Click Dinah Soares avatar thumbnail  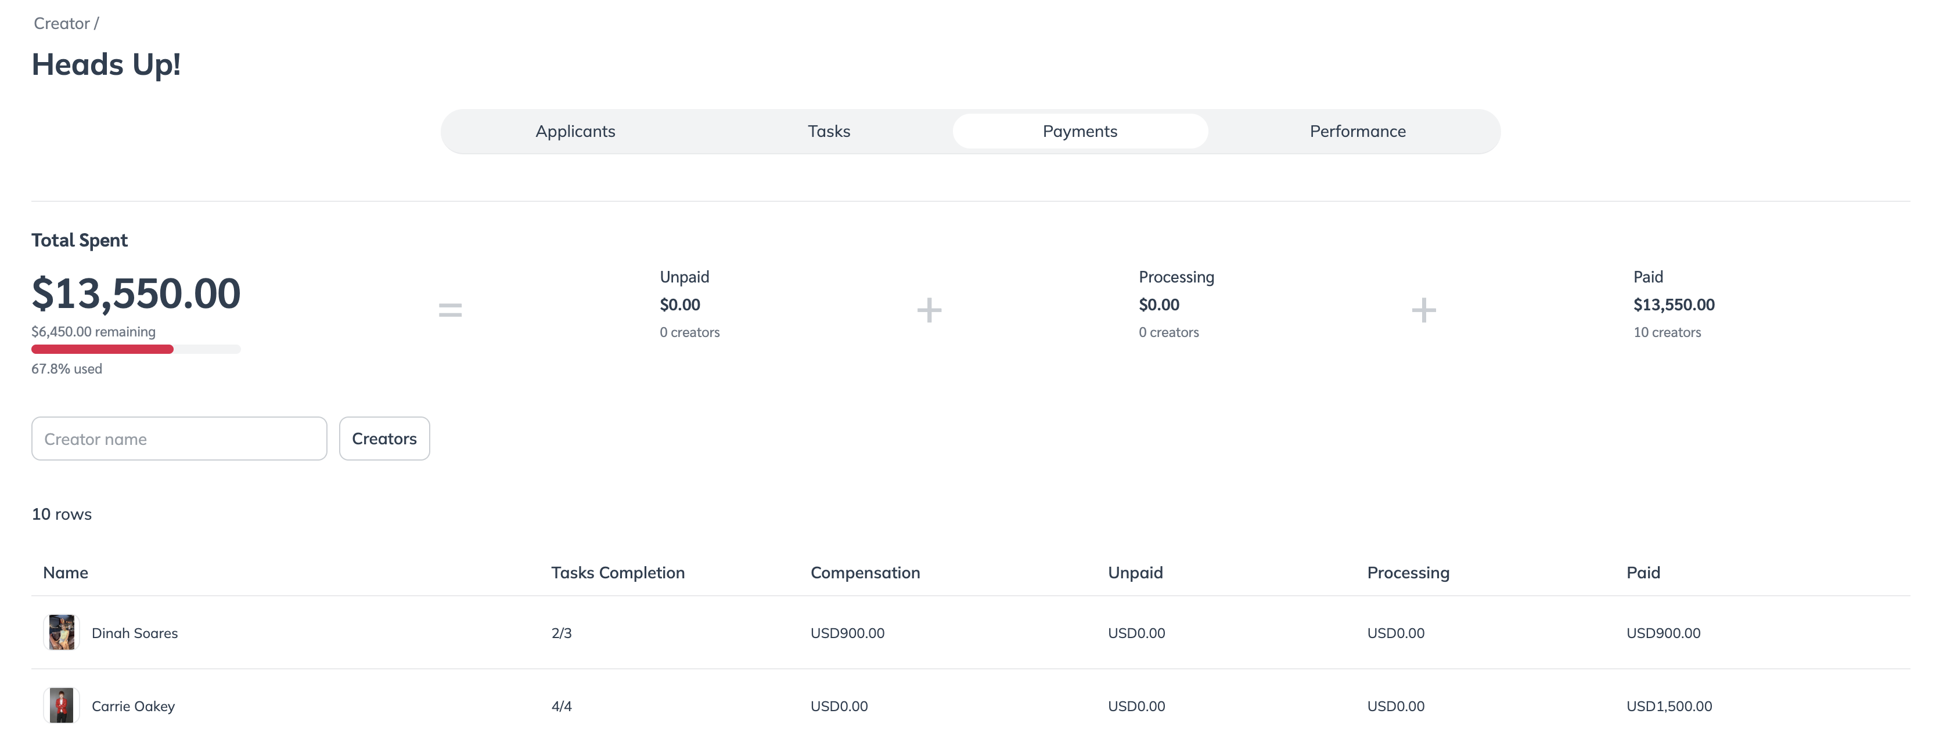pos(61,632)
